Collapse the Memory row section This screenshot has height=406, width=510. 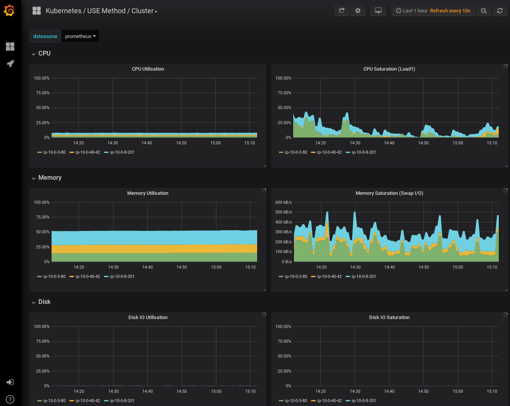50,177
